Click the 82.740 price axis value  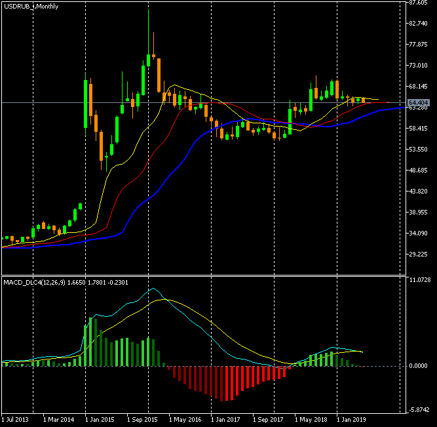418,24
